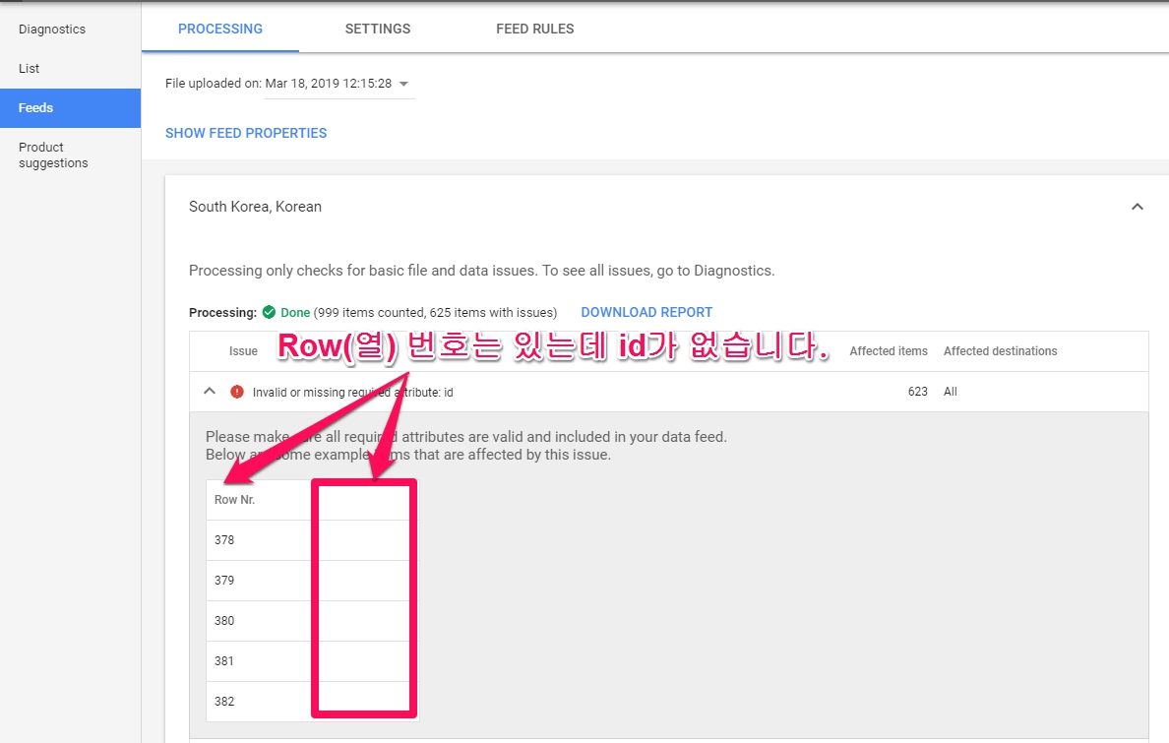Click Show Feed Properties
This screenshot has width=1169, height=743.
[x=246, y=133]
